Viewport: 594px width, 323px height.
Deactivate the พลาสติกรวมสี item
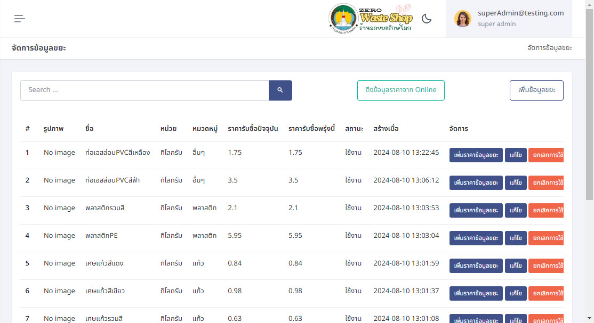(546, 210)
